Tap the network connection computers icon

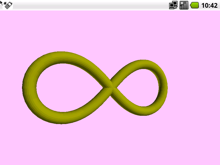coord(173,5)
